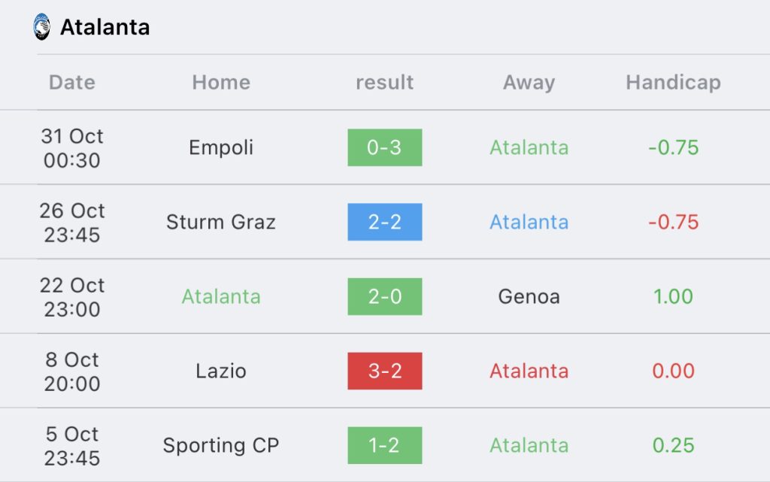Click the 31 Oct 00:30 match date
This screenshot has width=770, height=482.
(72, 147)
